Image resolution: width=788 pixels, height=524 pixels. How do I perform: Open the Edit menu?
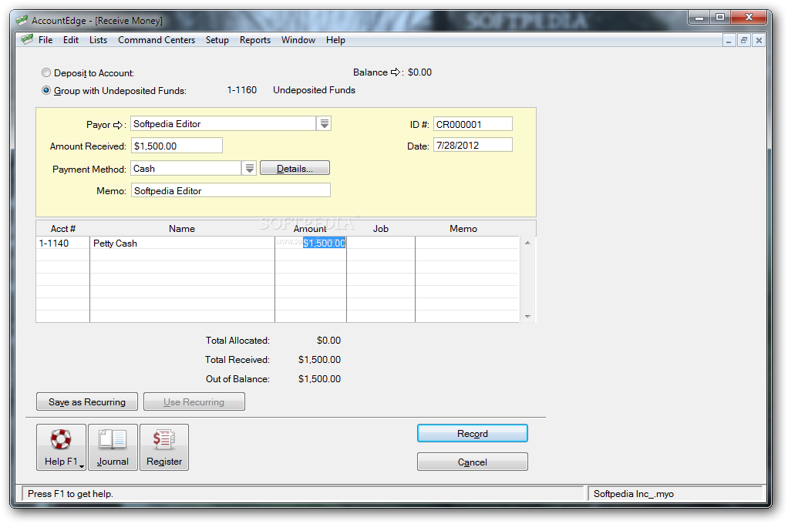(71, 40)
